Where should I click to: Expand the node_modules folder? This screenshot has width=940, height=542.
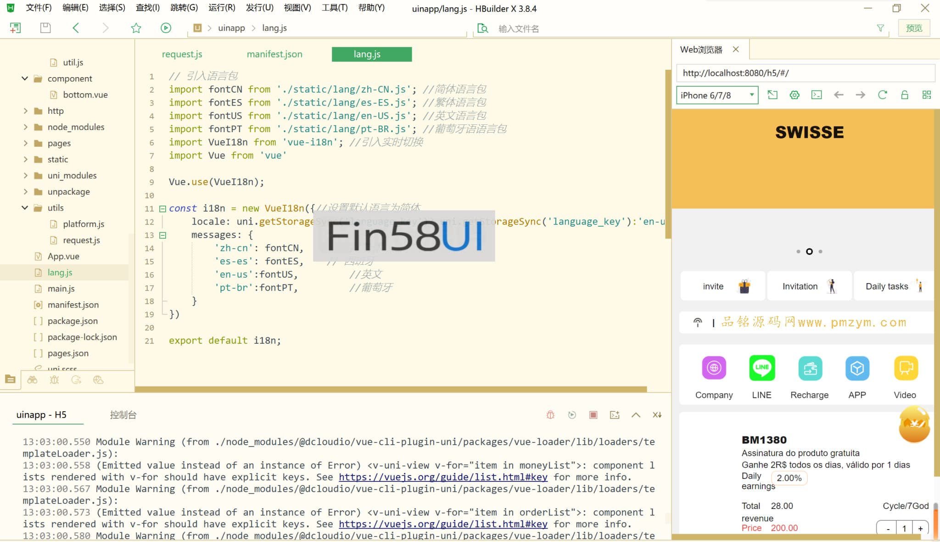click(x=26, y=127)
